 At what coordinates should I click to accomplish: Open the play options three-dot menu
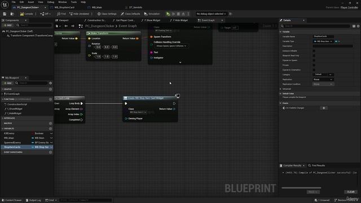tap(188, 14)
